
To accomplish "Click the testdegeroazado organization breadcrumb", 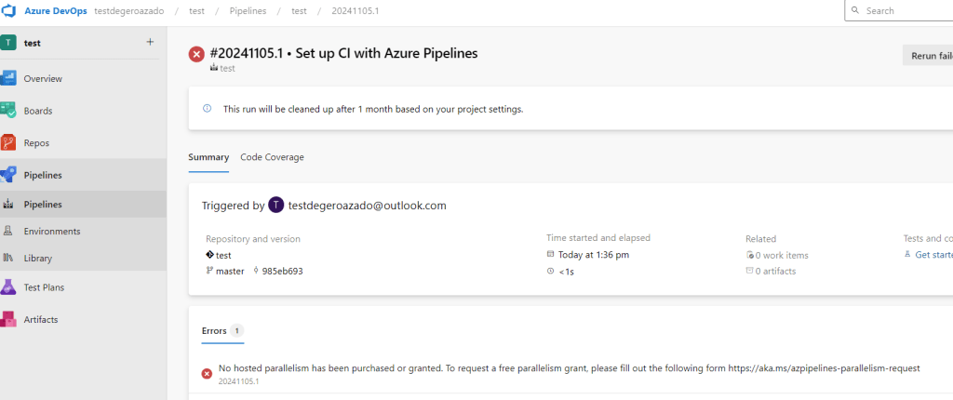I will (129, 11).
